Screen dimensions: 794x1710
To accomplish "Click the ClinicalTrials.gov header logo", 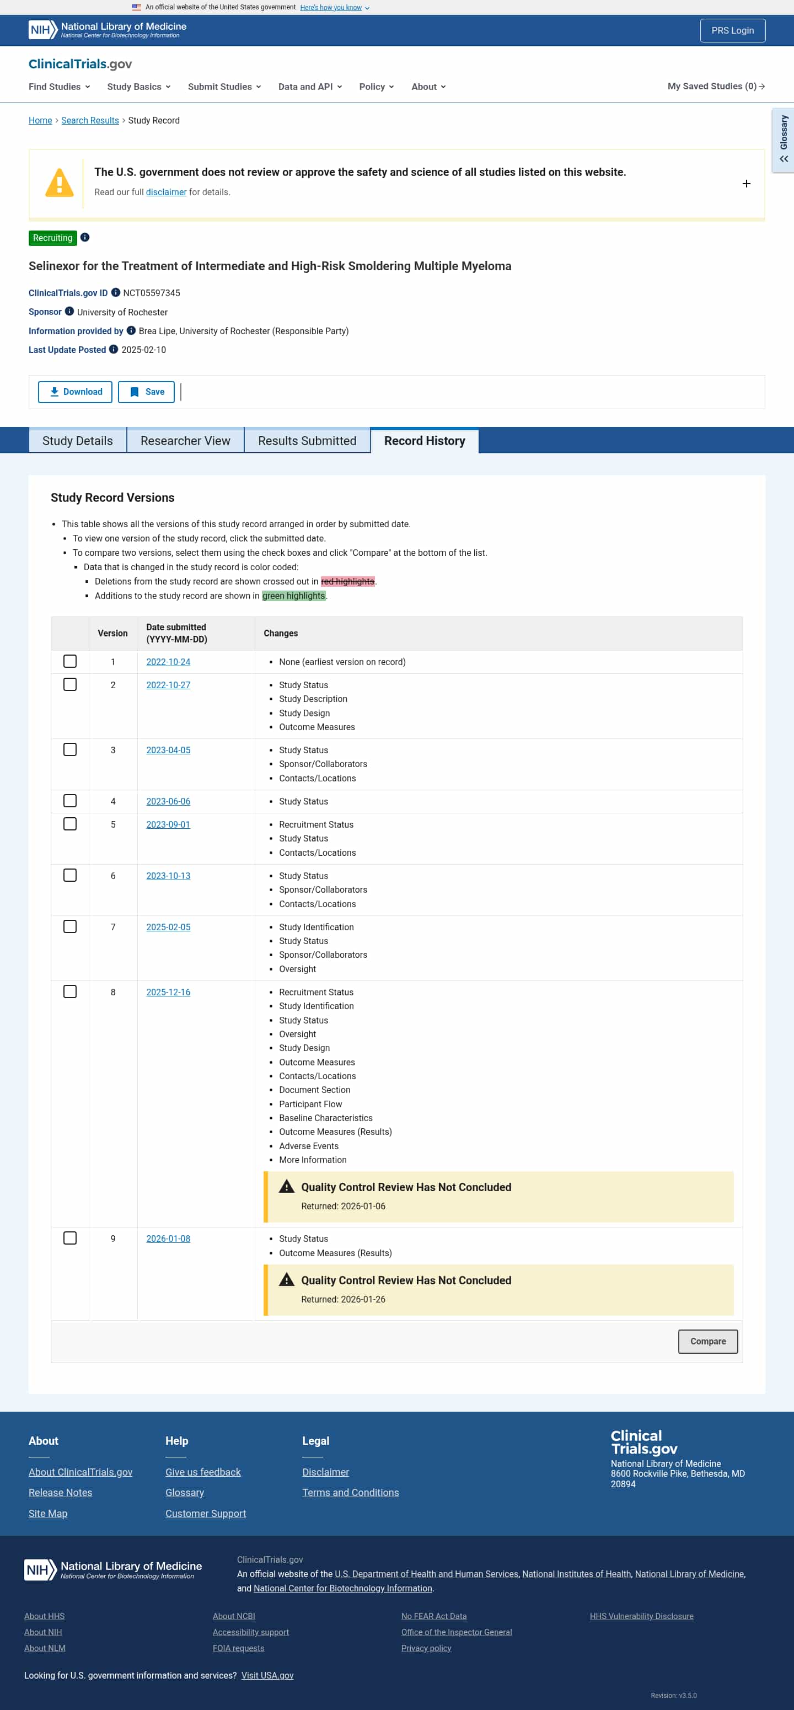I will coord(81,64).
